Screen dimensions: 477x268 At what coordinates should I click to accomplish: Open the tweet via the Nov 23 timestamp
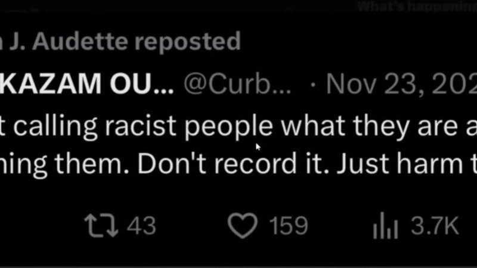click(405, 86)
